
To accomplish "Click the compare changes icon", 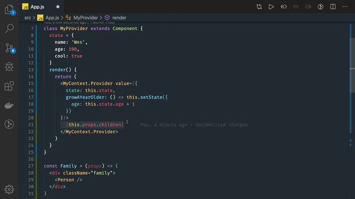I will click(259, 7).
